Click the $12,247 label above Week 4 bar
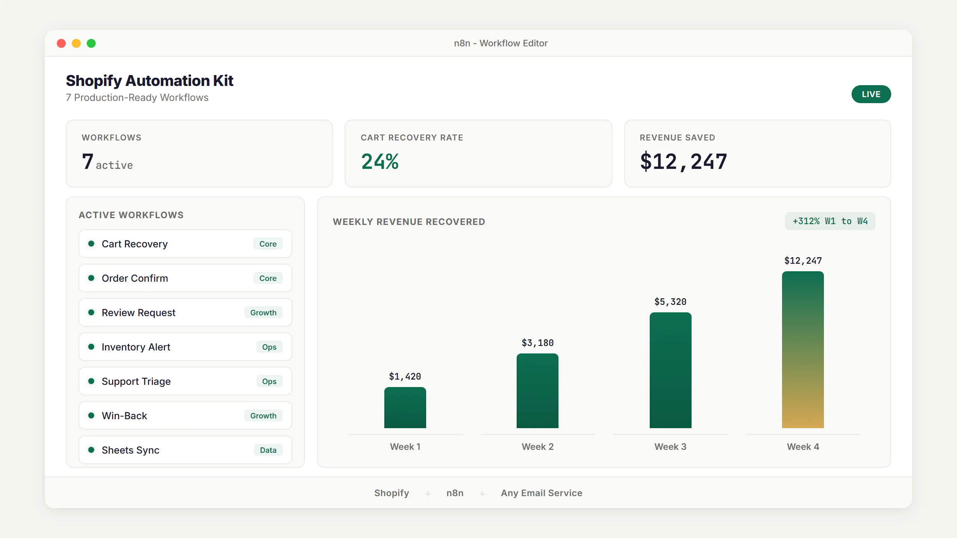 (803, 260)
